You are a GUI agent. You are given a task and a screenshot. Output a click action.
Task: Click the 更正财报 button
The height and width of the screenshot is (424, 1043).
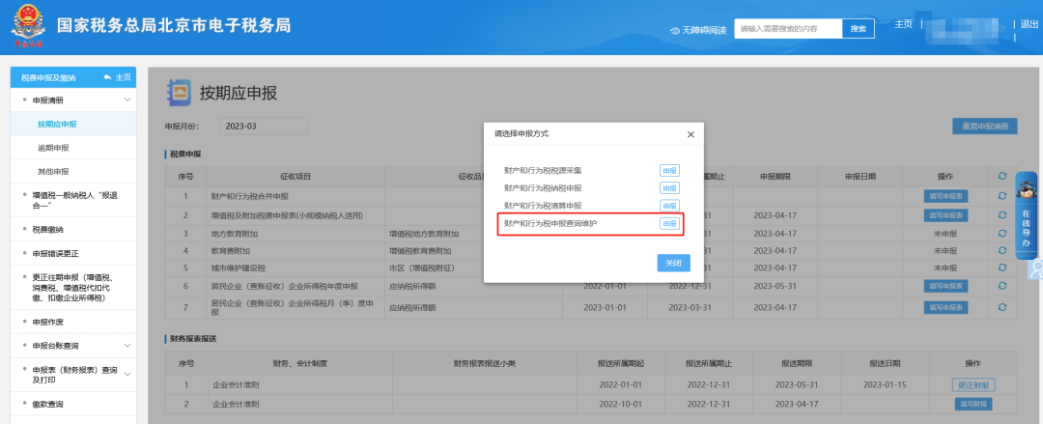[973, 385]
